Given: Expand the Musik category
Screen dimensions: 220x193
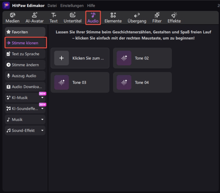Looking at the screenshot, I should click(x=25, y=120).
